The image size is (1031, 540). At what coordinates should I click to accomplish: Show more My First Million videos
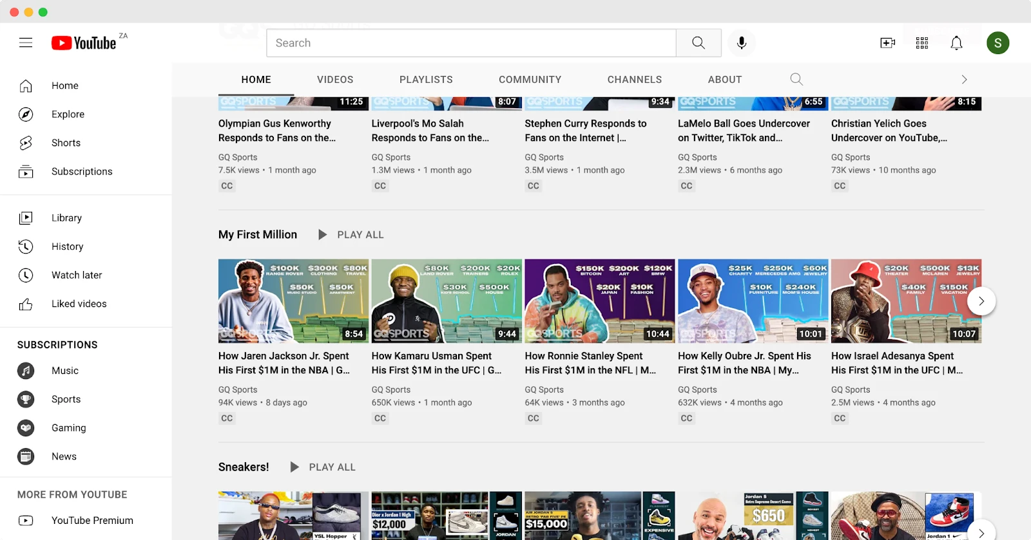981,301
